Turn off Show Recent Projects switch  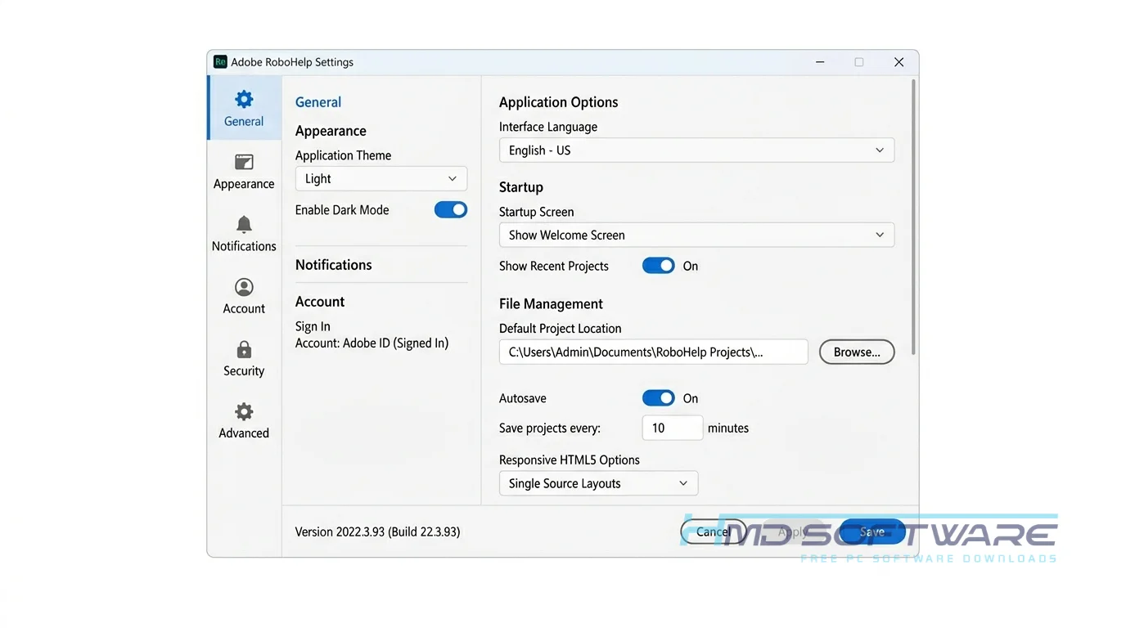[659, 266]
